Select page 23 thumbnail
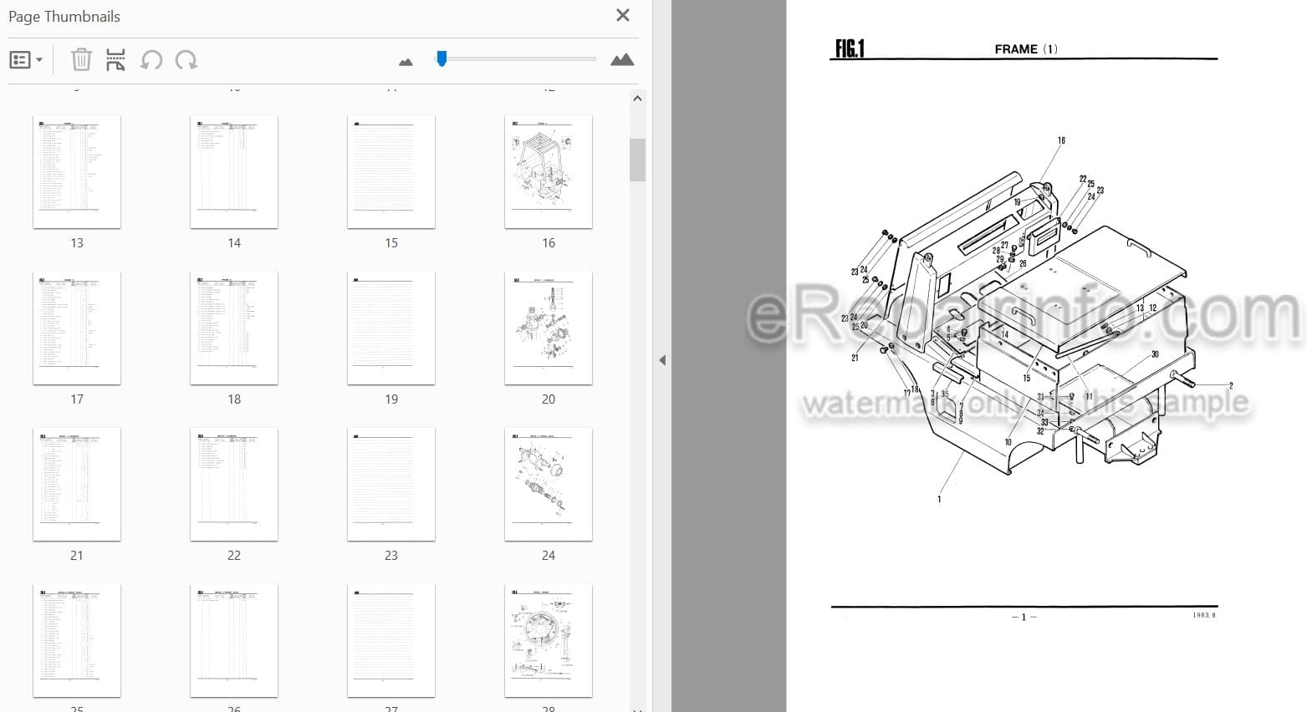The width and height of the screenshot is (1307, 712). (391, 485)
